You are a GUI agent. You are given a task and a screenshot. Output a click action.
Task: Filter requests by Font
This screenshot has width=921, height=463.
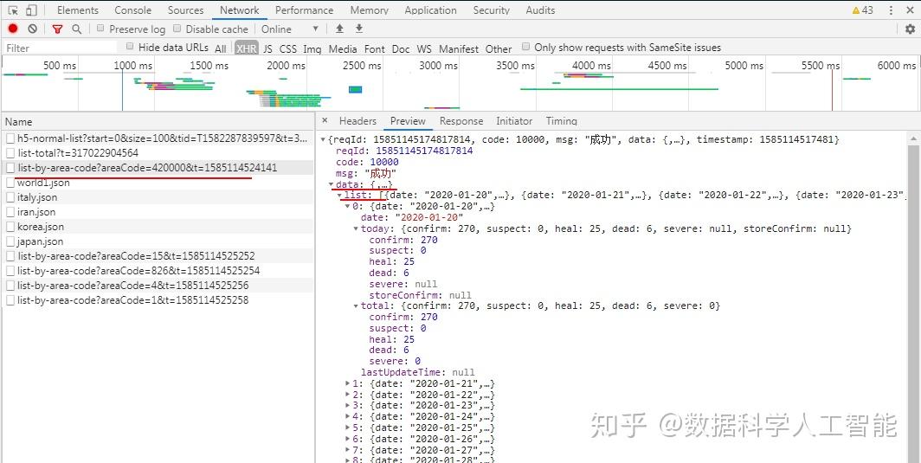coord(375,48)
